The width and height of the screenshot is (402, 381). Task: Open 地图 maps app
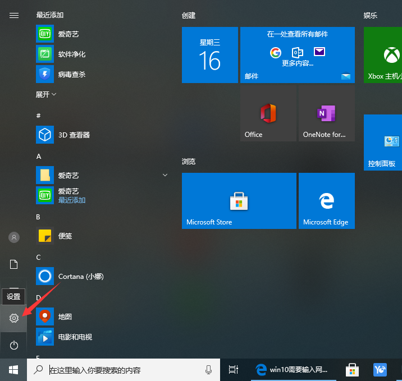pos(65,316)
